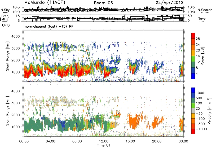The image size is (212, 147).
Task: Click the 'Velocity [m s-1]' color bar label
Action: click(x=209, y=111)
